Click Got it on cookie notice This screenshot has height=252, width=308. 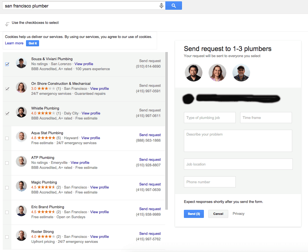pos(33,43)
